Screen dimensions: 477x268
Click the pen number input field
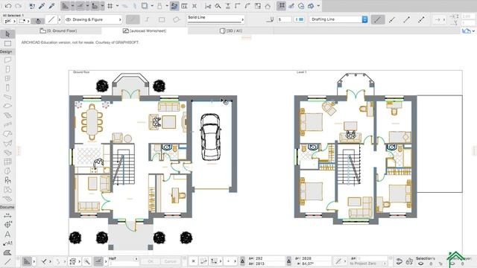tap(284, 19)
